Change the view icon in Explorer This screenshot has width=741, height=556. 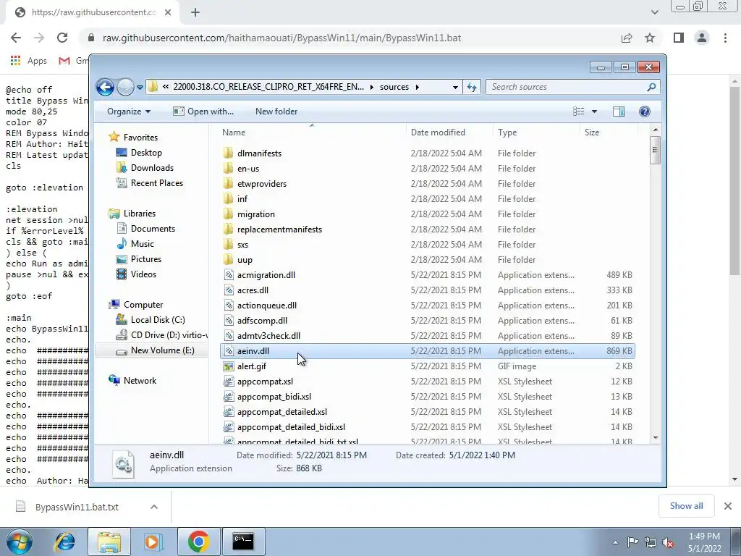pos(578,111)
